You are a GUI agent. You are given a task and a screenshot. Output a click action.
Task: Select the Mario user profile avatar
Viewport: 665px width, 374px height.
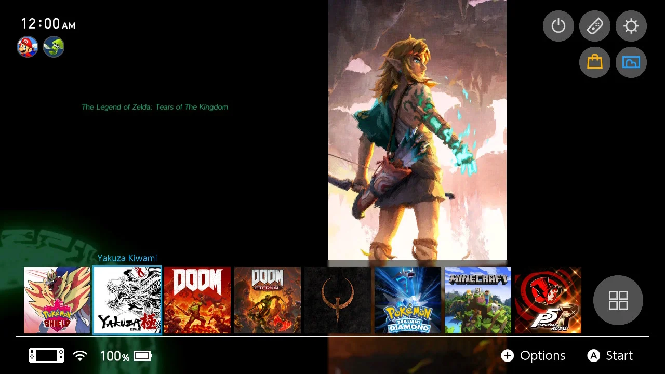pos(28,47)
